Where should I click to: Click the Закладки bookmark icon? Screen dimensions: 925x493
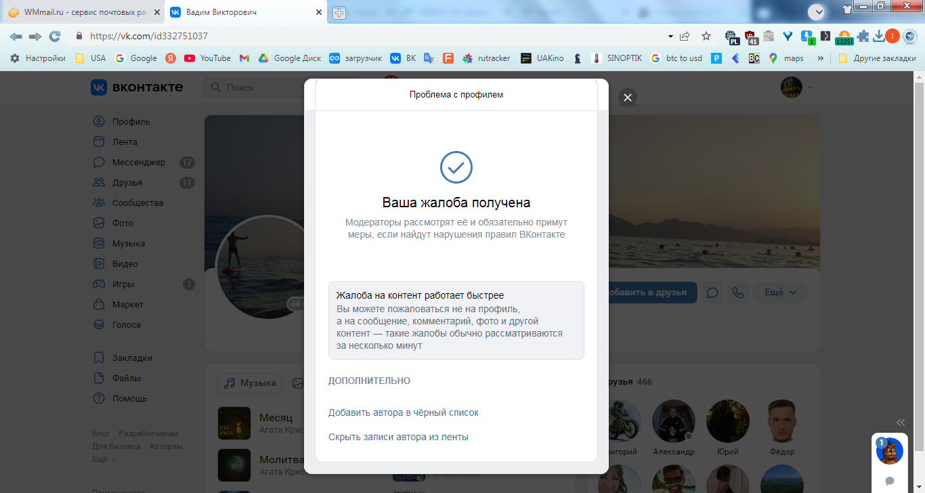point(99,358)
